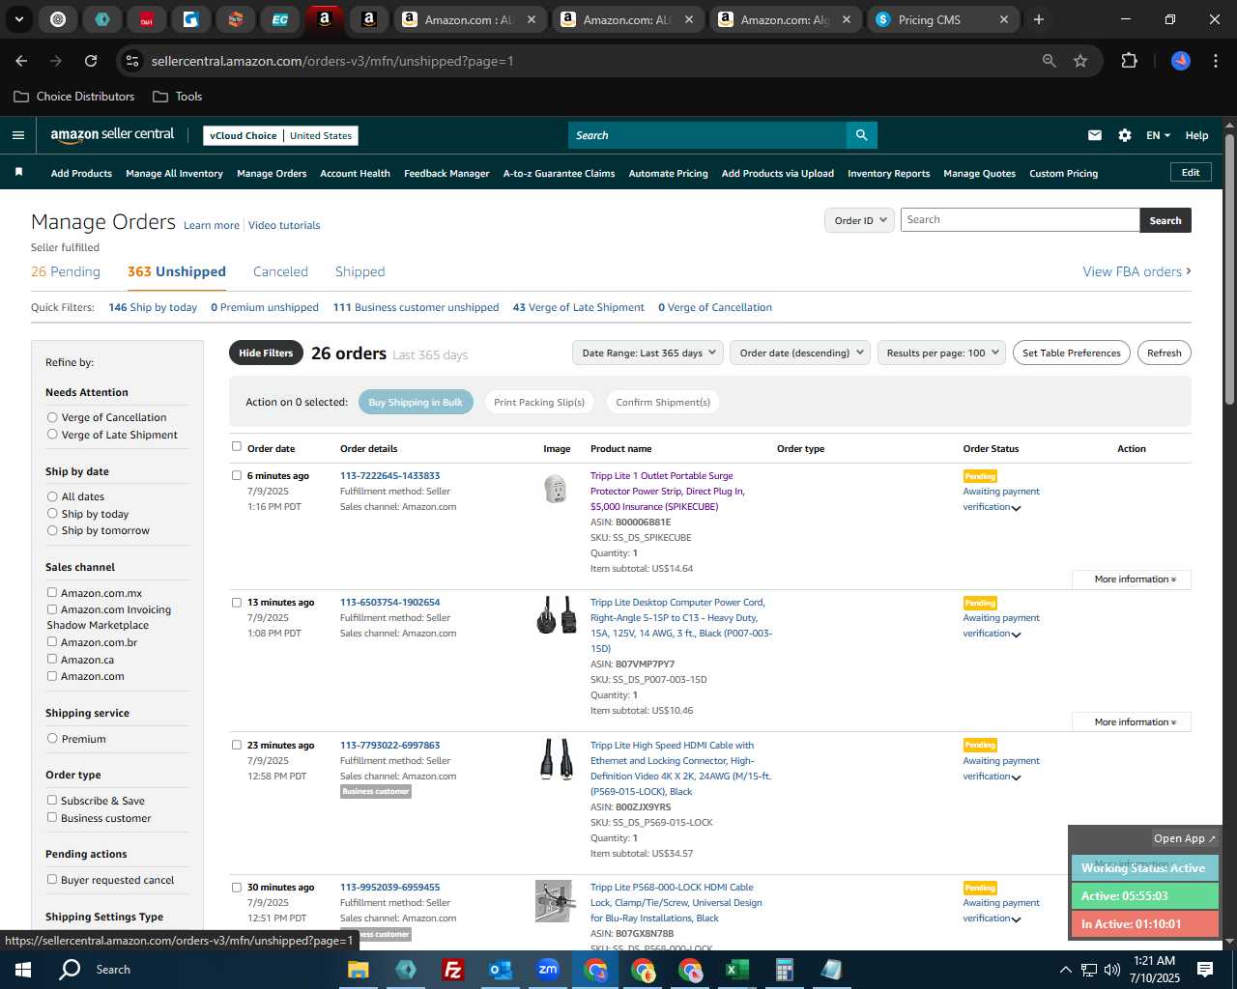Image resolution: width=1237 pixels, height=989 pixels.
Task: Open the messages envelope icon
Action: point(1095,135)
